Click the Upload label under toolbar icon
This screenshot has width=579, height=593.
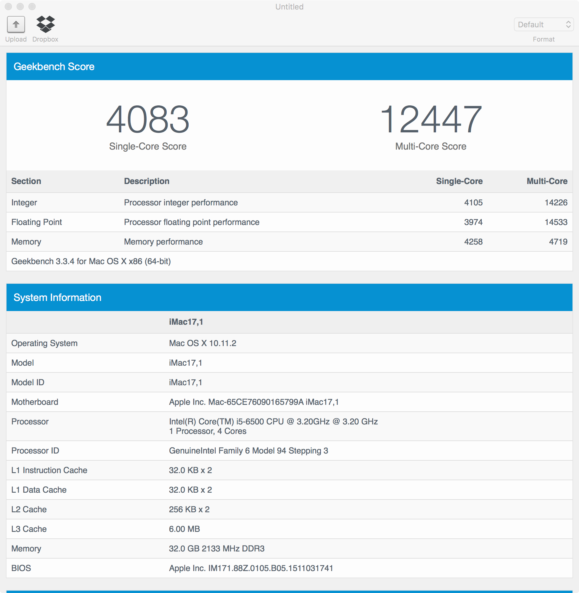[x=16, y=39]
